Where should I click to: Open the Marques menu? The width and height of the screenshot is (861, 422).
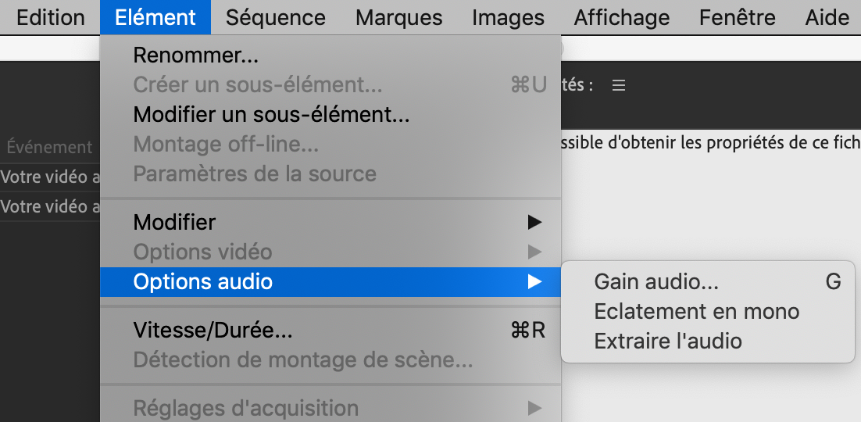[399, 17]
